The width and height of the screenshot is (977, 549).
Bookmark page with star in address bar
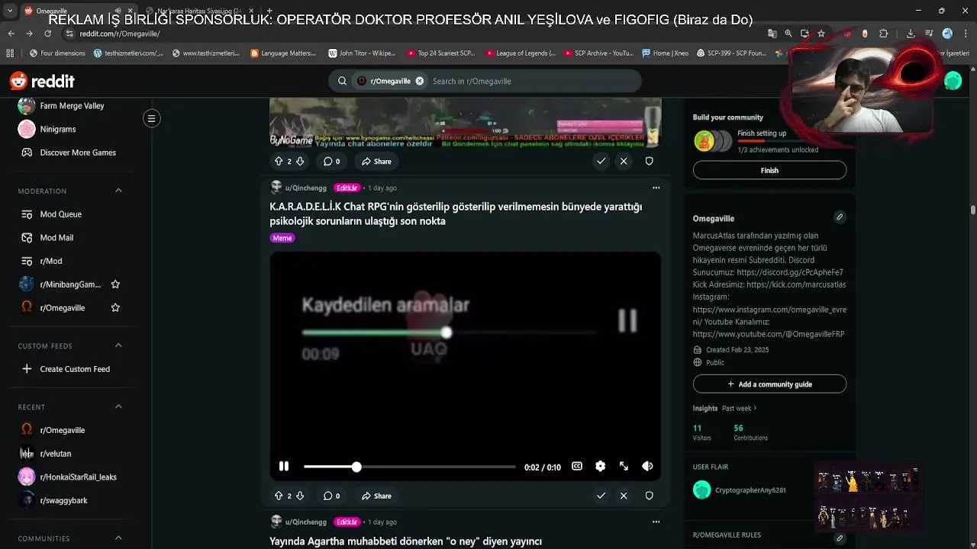821,34
